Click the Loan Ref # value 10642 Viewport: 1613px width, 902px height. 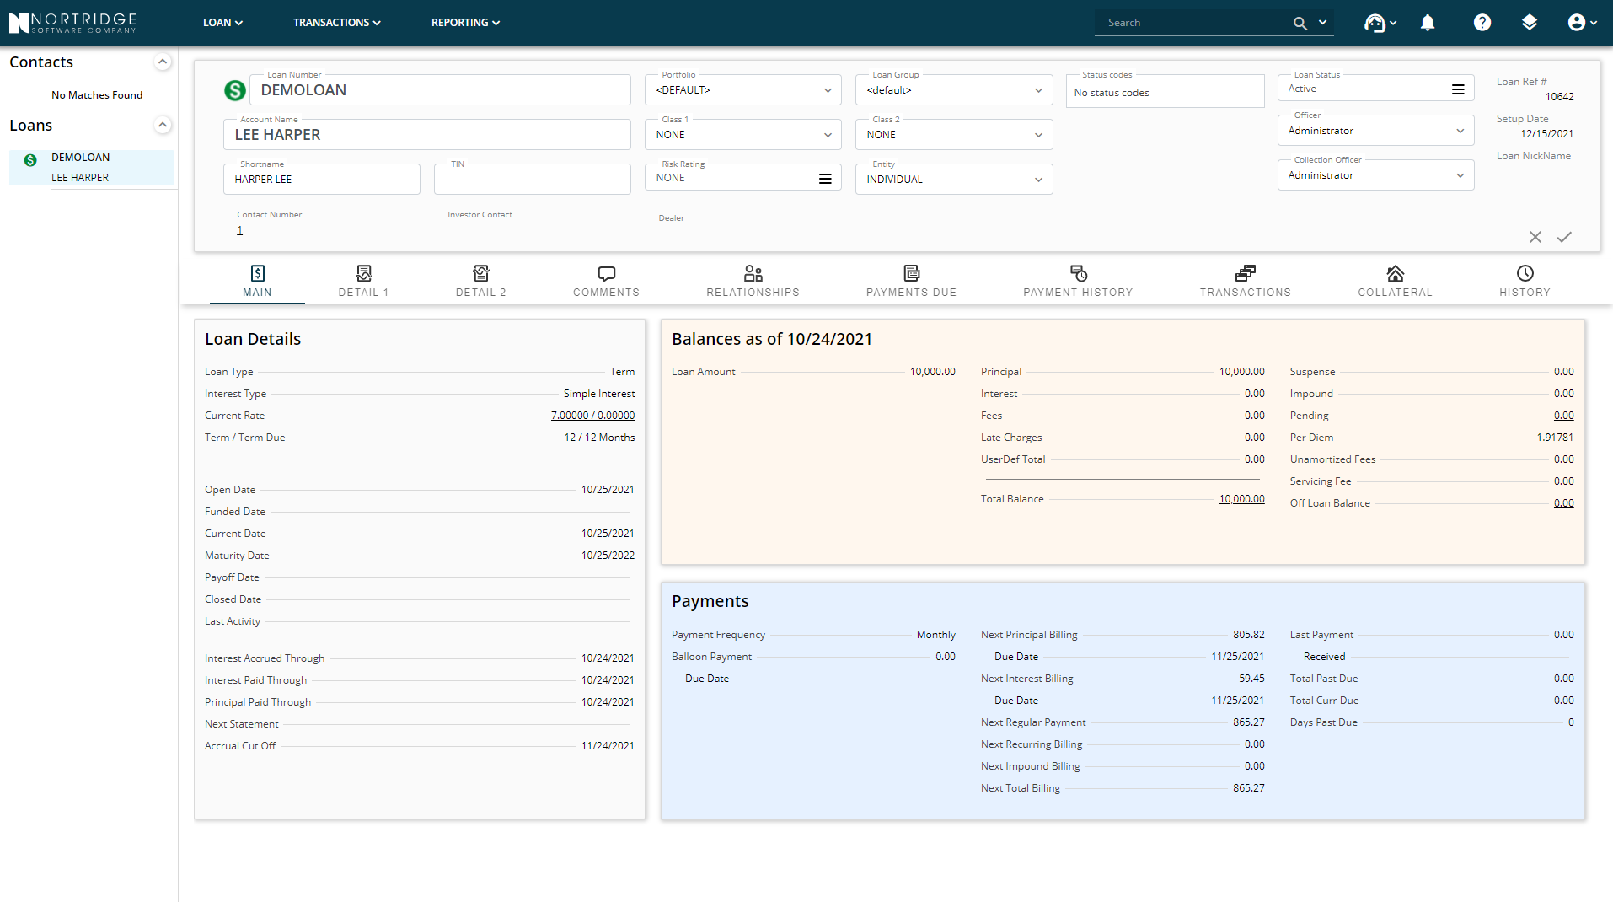click(1559, 97)
